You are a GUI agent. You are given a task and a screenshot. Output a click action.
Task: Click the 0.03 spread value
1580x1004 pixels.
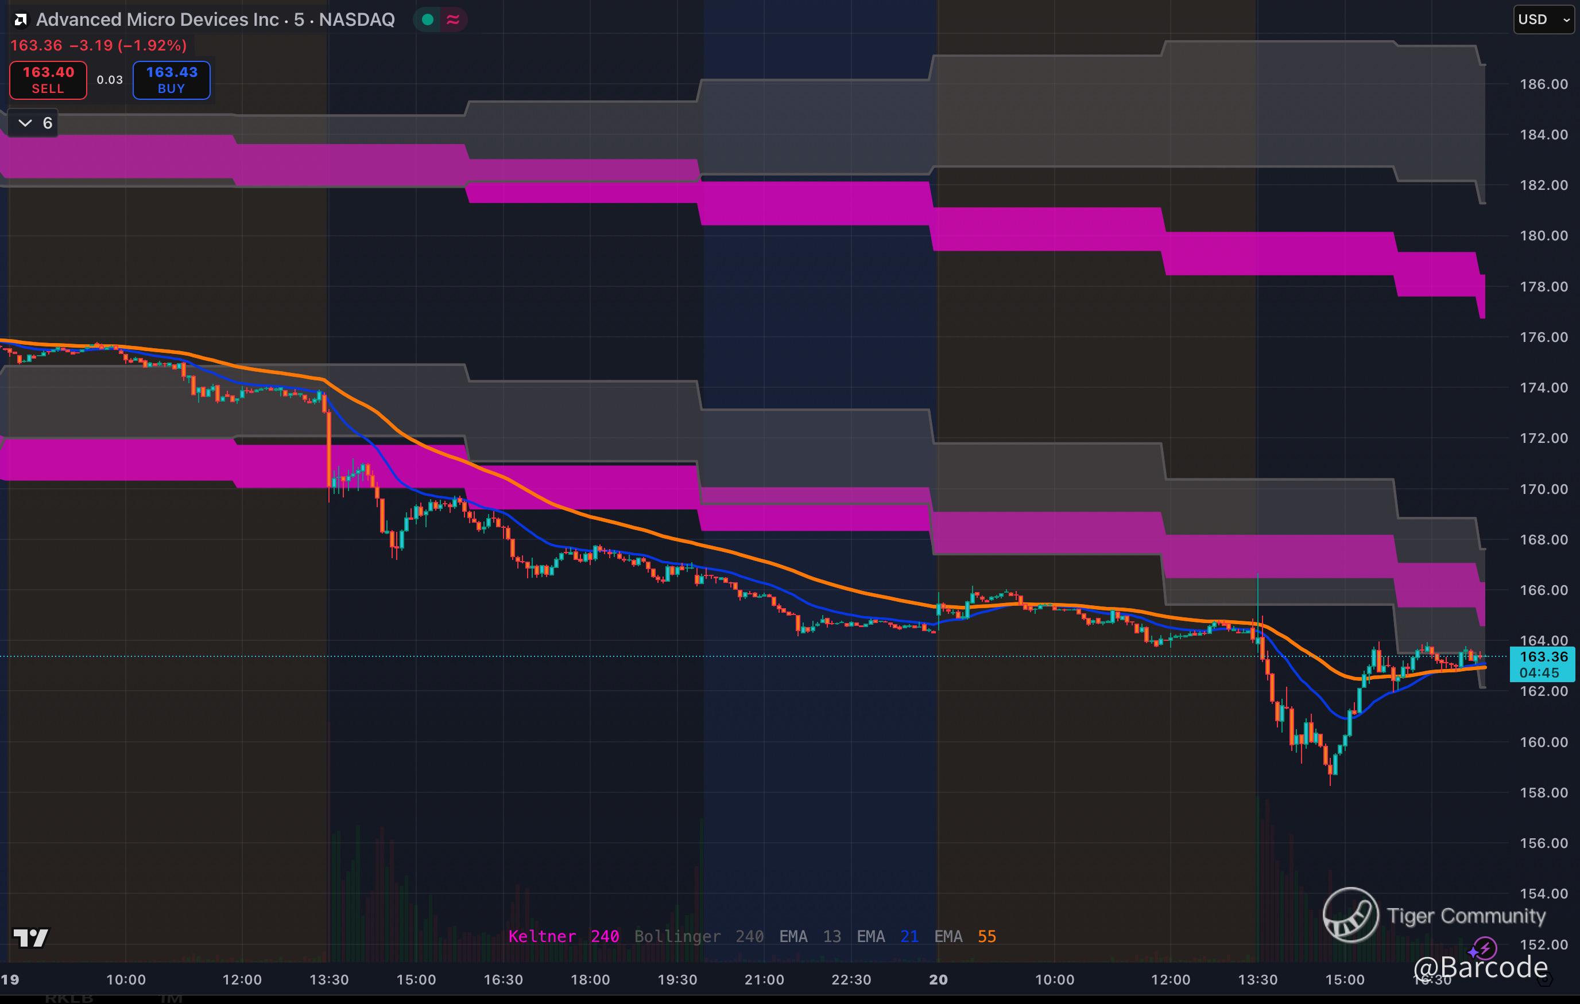(110, 80)
